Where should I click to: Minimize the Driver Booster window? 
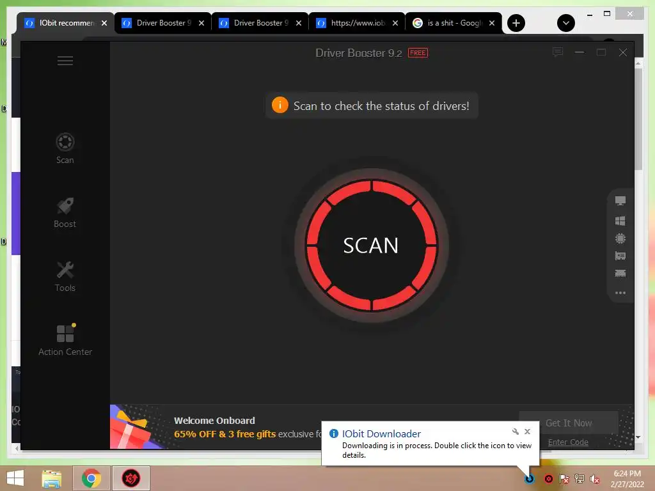click(580, 52)
